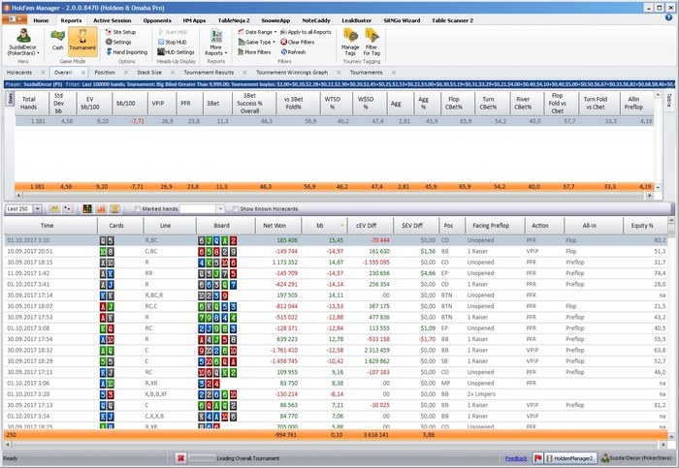This screenshot has height=468, width=679.
Task: Click the -7,71 bb/100 value
Action: (137, 121)
